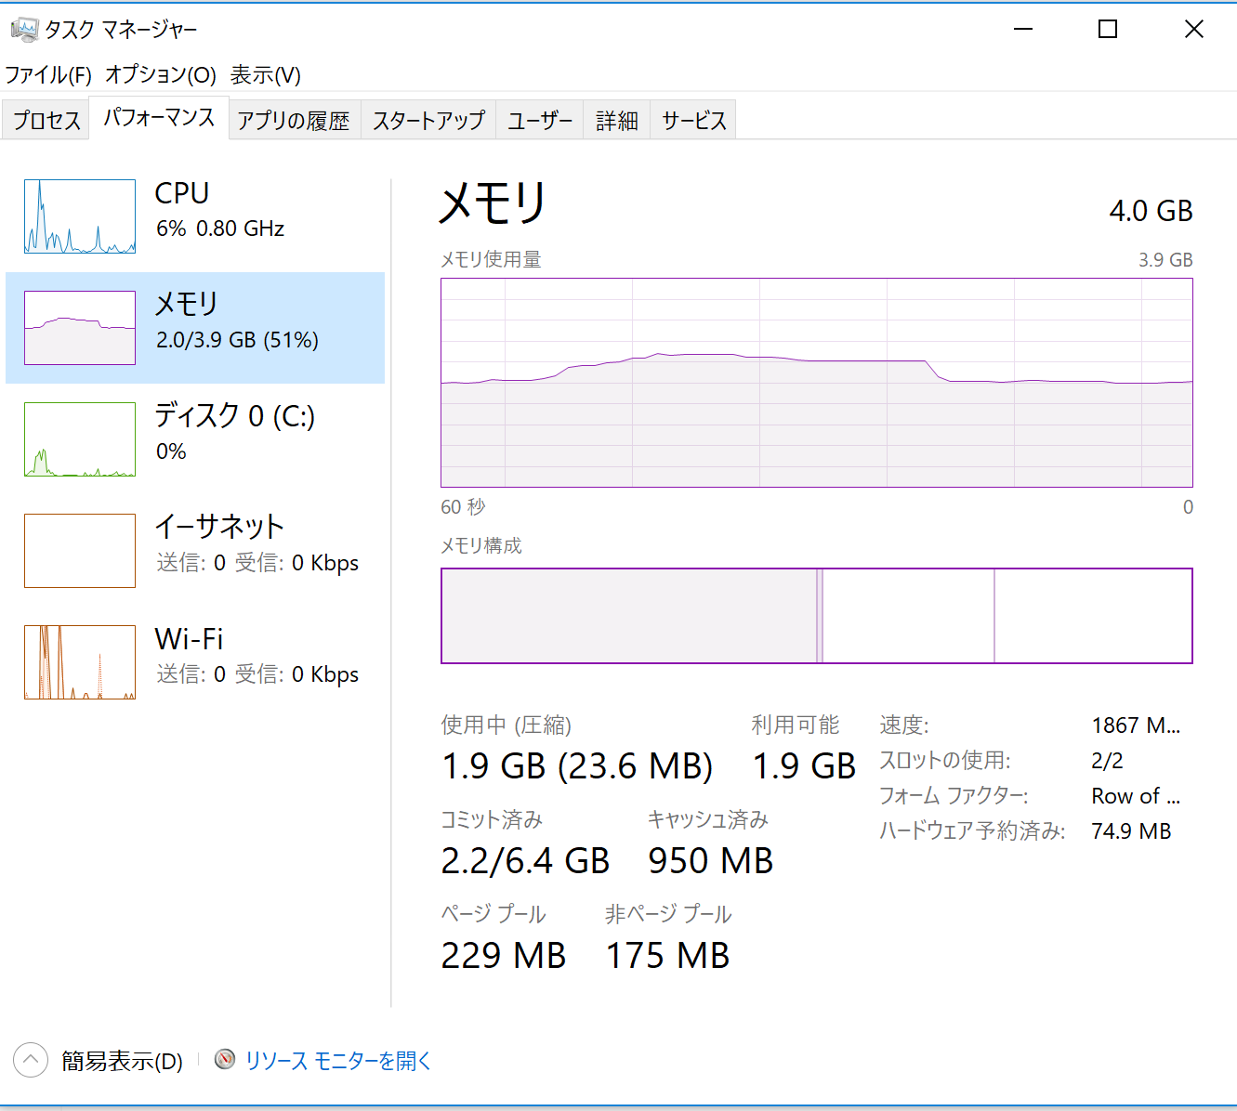Viewport: 1237px width, 1111px height.
Task: Select the CPU usage graph thumbnail
Action: click(80, 216)
